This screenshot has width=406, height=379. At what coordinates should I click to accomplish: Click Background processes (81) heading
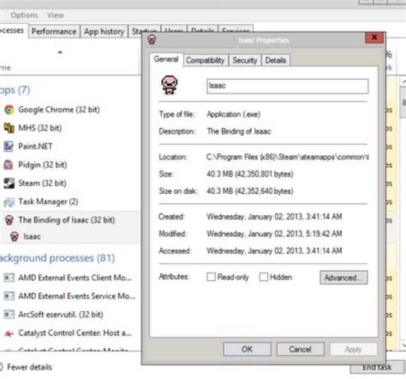point(57,258)
